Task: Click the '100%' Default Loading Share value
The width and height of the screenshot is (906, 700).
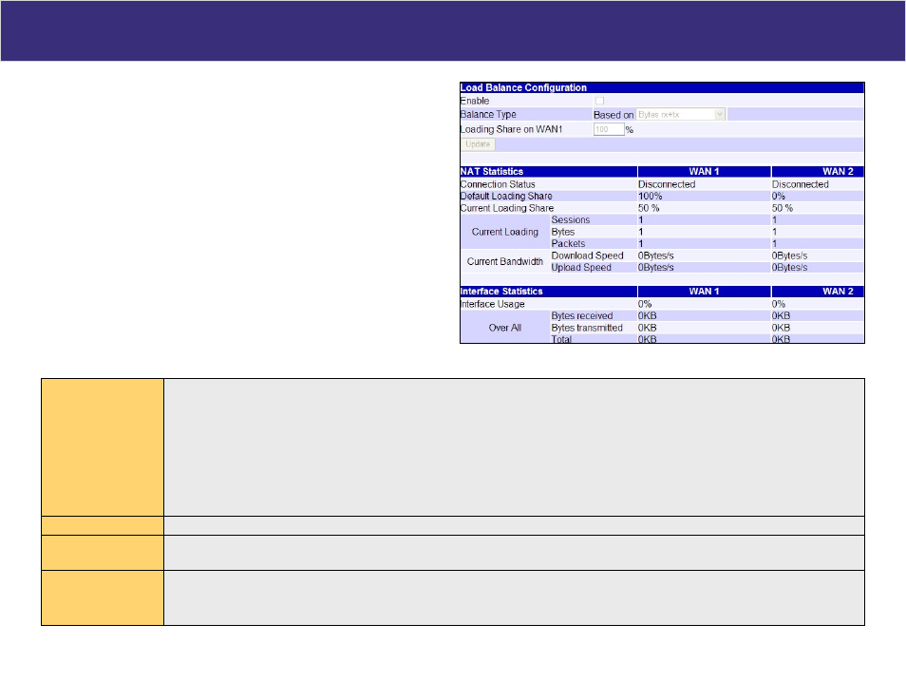Action: (650, 196)
